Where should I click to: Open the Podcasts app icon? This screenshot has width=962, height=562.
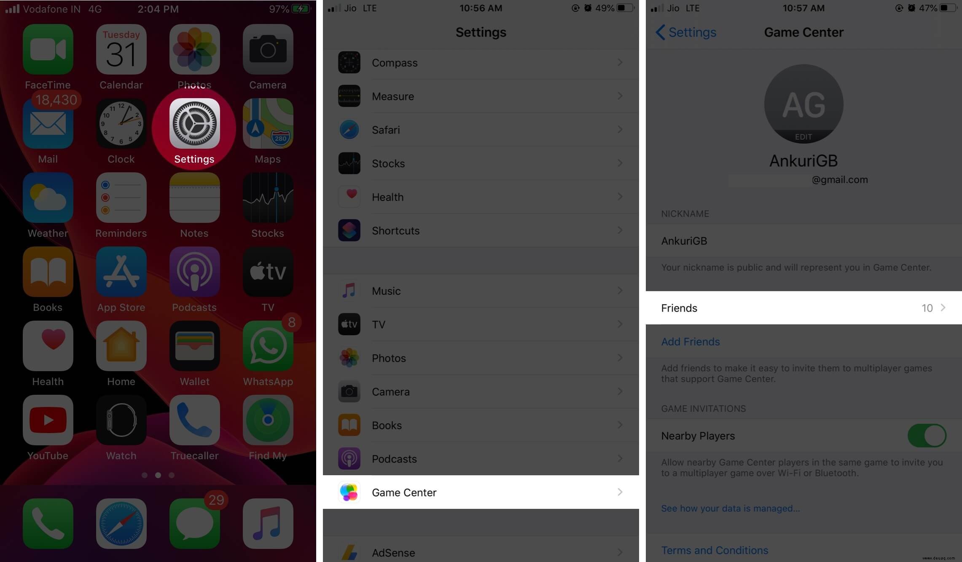194,278
